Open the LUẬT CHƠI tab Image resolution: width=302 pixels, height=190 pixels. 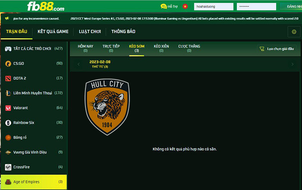pos(90,32)
